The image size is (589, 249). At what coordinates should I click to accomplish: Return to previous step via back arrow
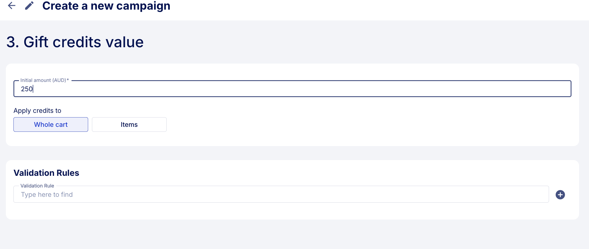pyautogui.click(x=12, y=5)
